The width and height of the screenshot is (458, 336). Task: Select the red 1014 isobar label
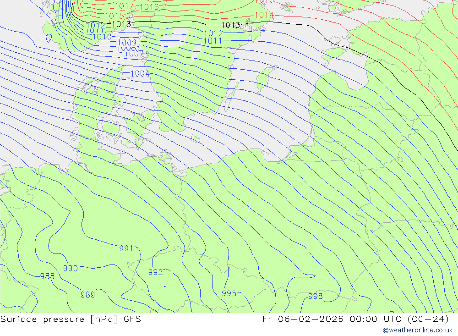tap(264, 15)
